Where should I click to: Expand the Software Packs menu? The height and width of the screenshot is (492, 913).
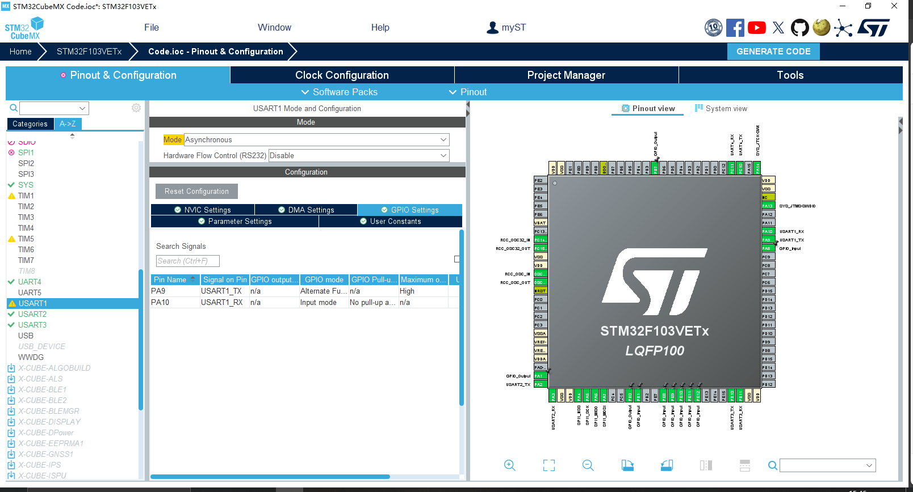pos(339,92)
